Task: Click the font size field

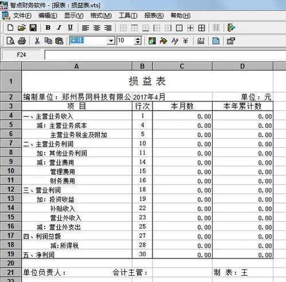Action: click(126, 41)
